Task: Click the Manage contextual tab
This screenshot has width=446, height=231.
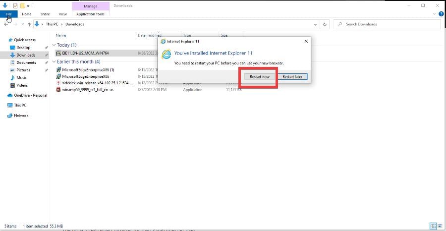Action: [91, 6]
